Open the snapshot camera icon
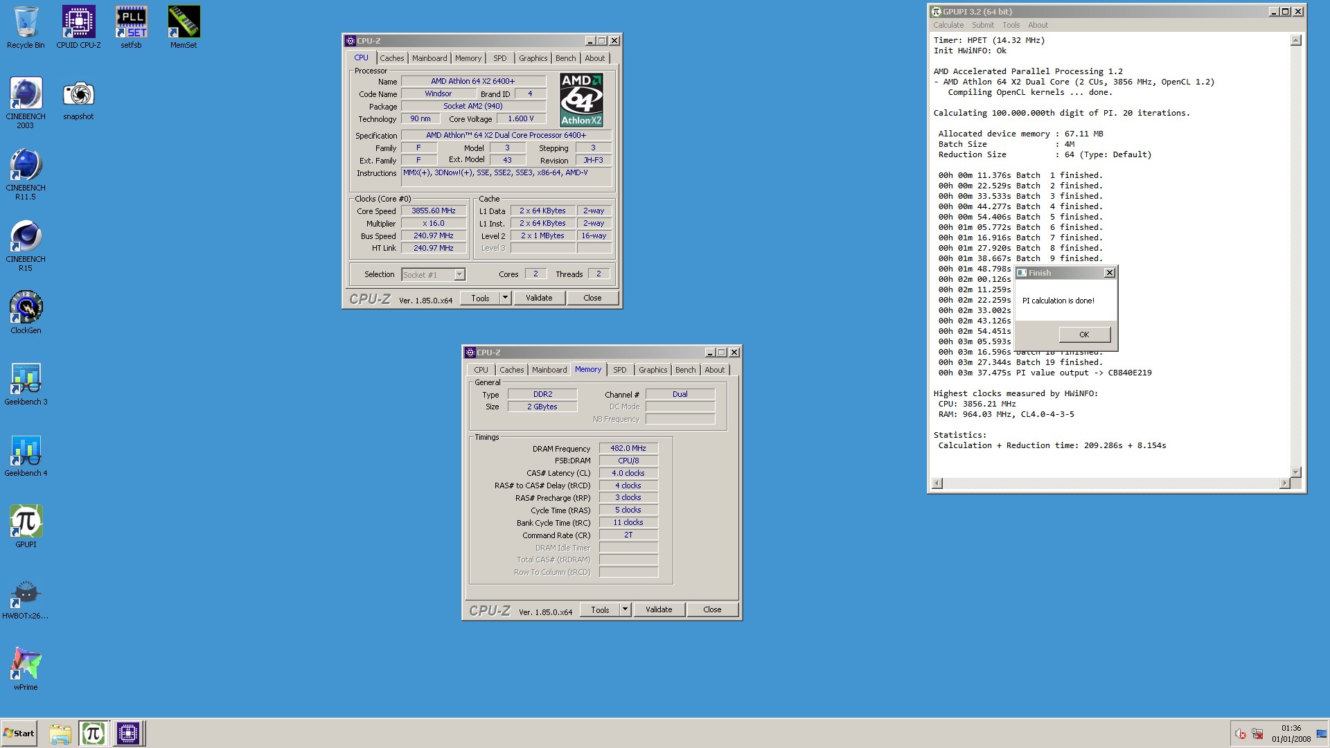Screen dimensions: 1330x748 (x=78, y=99)
